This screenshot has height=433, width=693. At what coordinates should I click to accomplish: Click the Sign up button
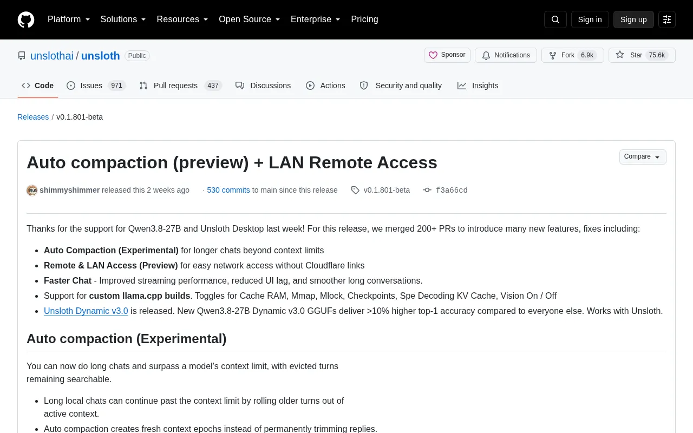pyautogui.click(x=633, y=19)
